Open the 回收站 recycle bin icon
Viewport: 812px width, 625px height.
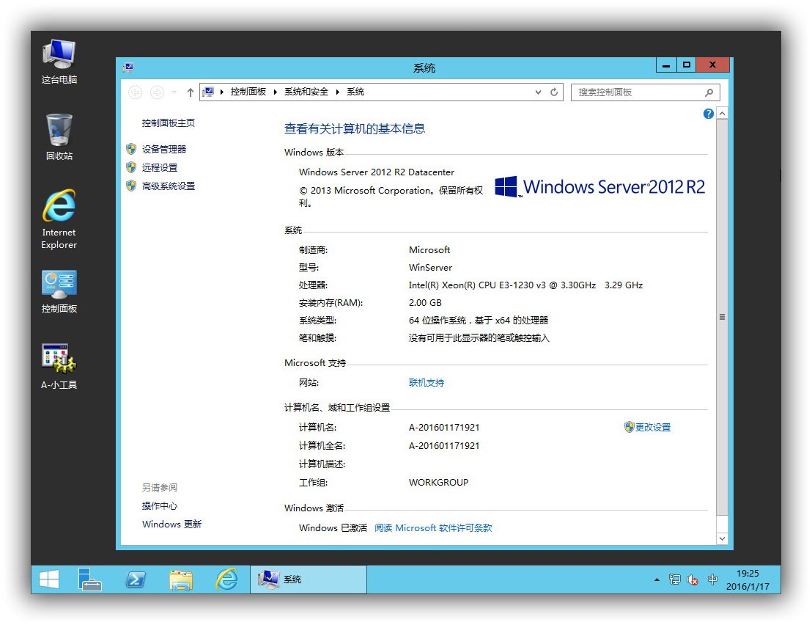[x=59, y=137]
